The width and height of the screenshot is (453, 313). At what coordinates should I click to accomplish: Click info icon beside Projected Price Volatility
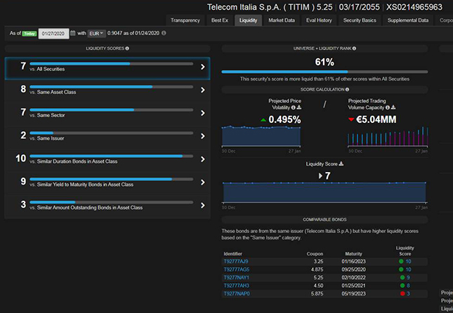(x=294, y=107)
